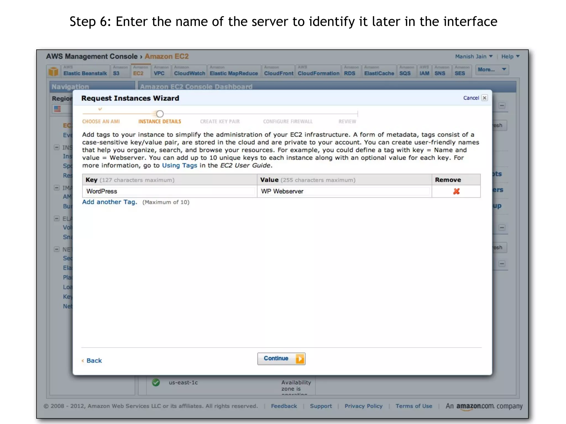Image resolution: width=566 pixels, height=424 pixels.
Task: Open the Privacy Policy footer link
Action: (363, 406)
